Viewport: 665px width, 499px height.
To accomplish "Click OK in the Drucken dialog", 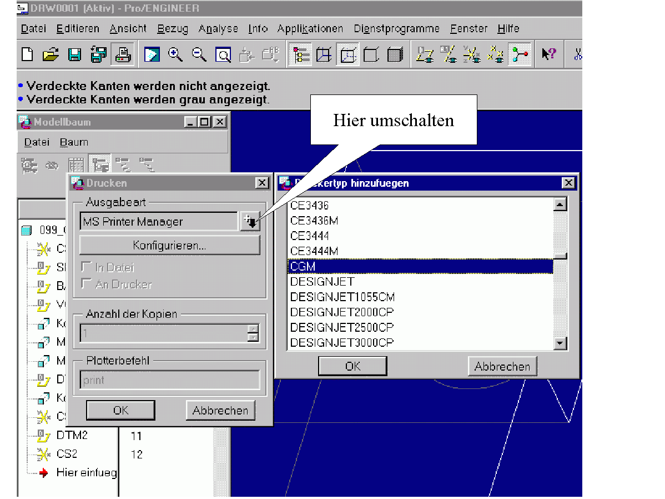I will tap(120, 410).
